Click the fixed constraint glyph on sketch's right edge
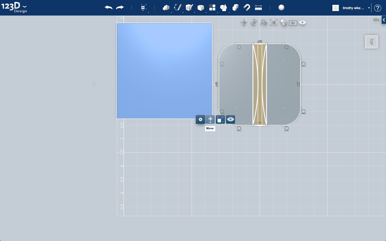Viewport: 386px width, 241px height. tap(298, 84)
